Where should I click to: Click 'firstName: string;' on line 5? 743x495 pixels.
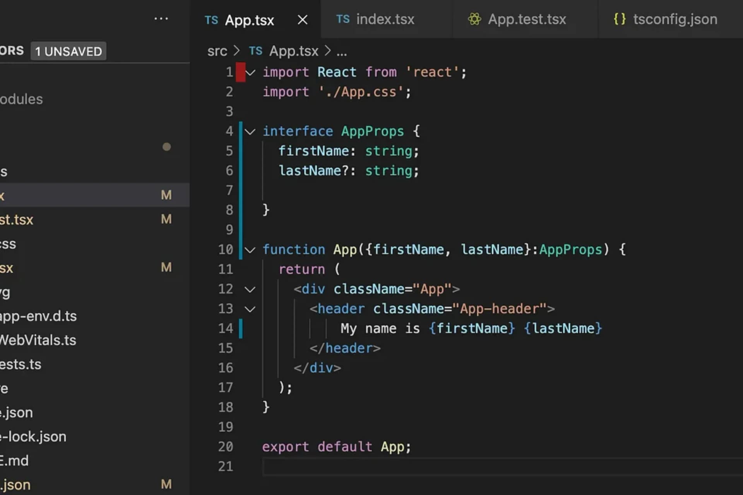(349, 151)
